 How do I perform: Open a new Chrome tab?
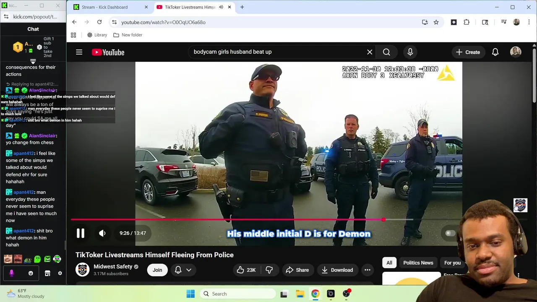tap(242, 7)
